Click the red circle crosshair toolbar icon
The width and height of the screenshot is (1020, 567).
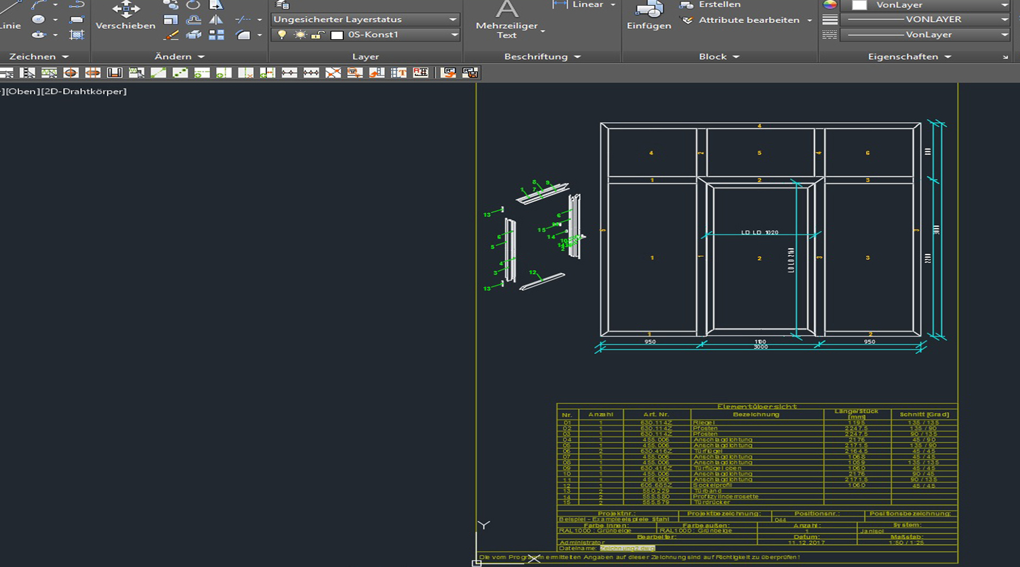(x=71, y=73)
